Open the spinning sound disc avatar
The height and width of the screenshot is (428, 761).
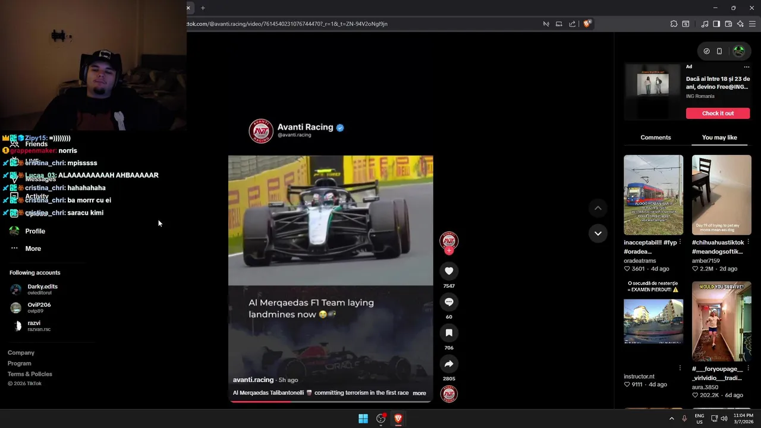coord(449,394)
